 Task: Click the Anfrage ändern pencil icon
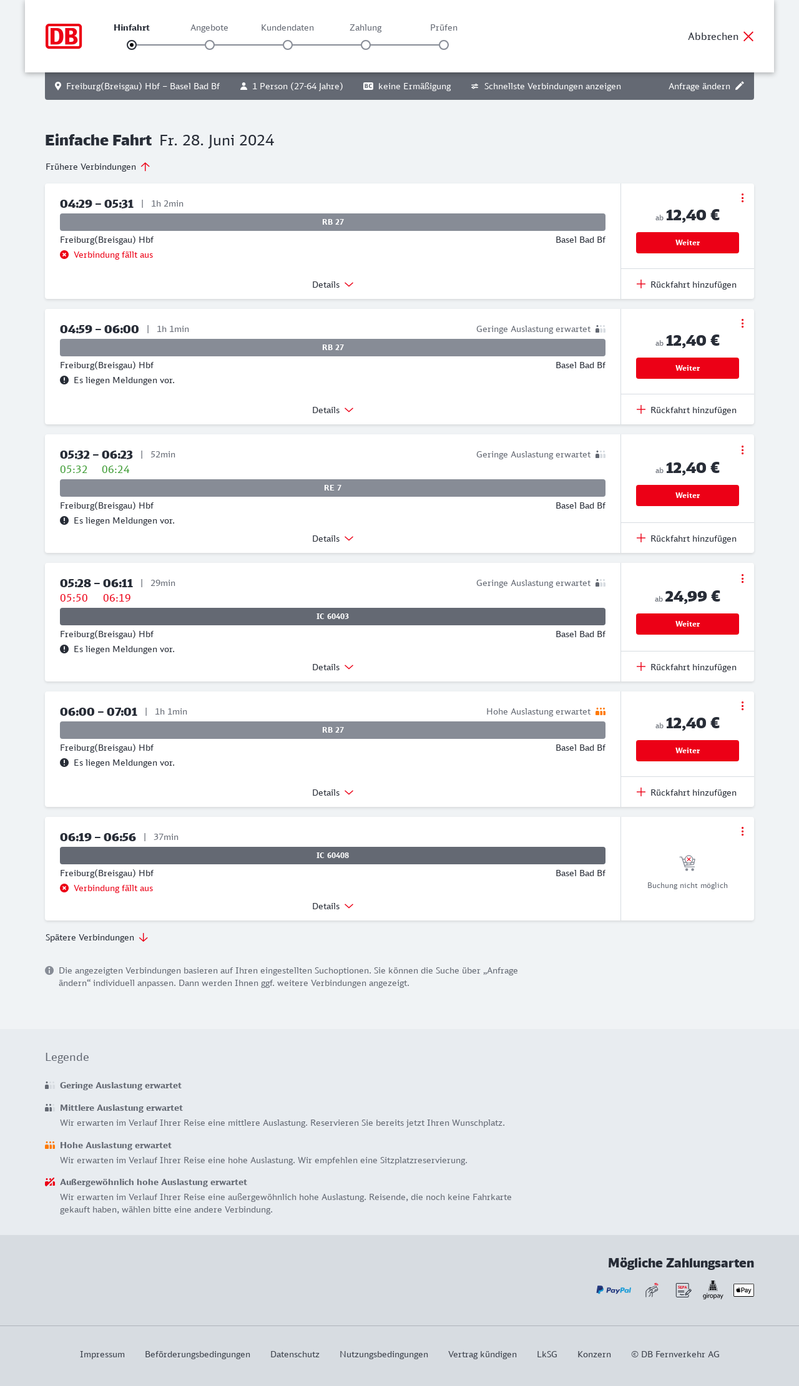pyautogui.click(x=740, y=86)
